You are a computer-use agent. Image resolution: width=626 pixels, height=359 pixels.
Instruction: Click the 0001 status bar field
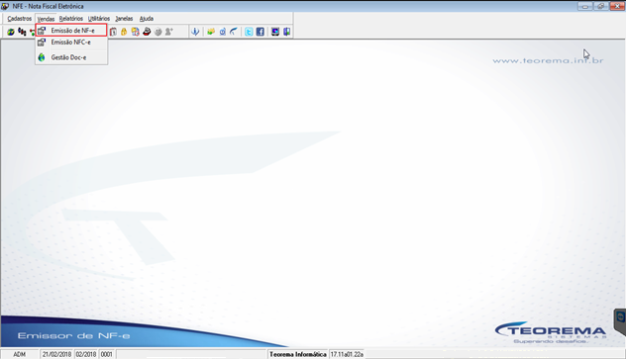coord(107,354)
